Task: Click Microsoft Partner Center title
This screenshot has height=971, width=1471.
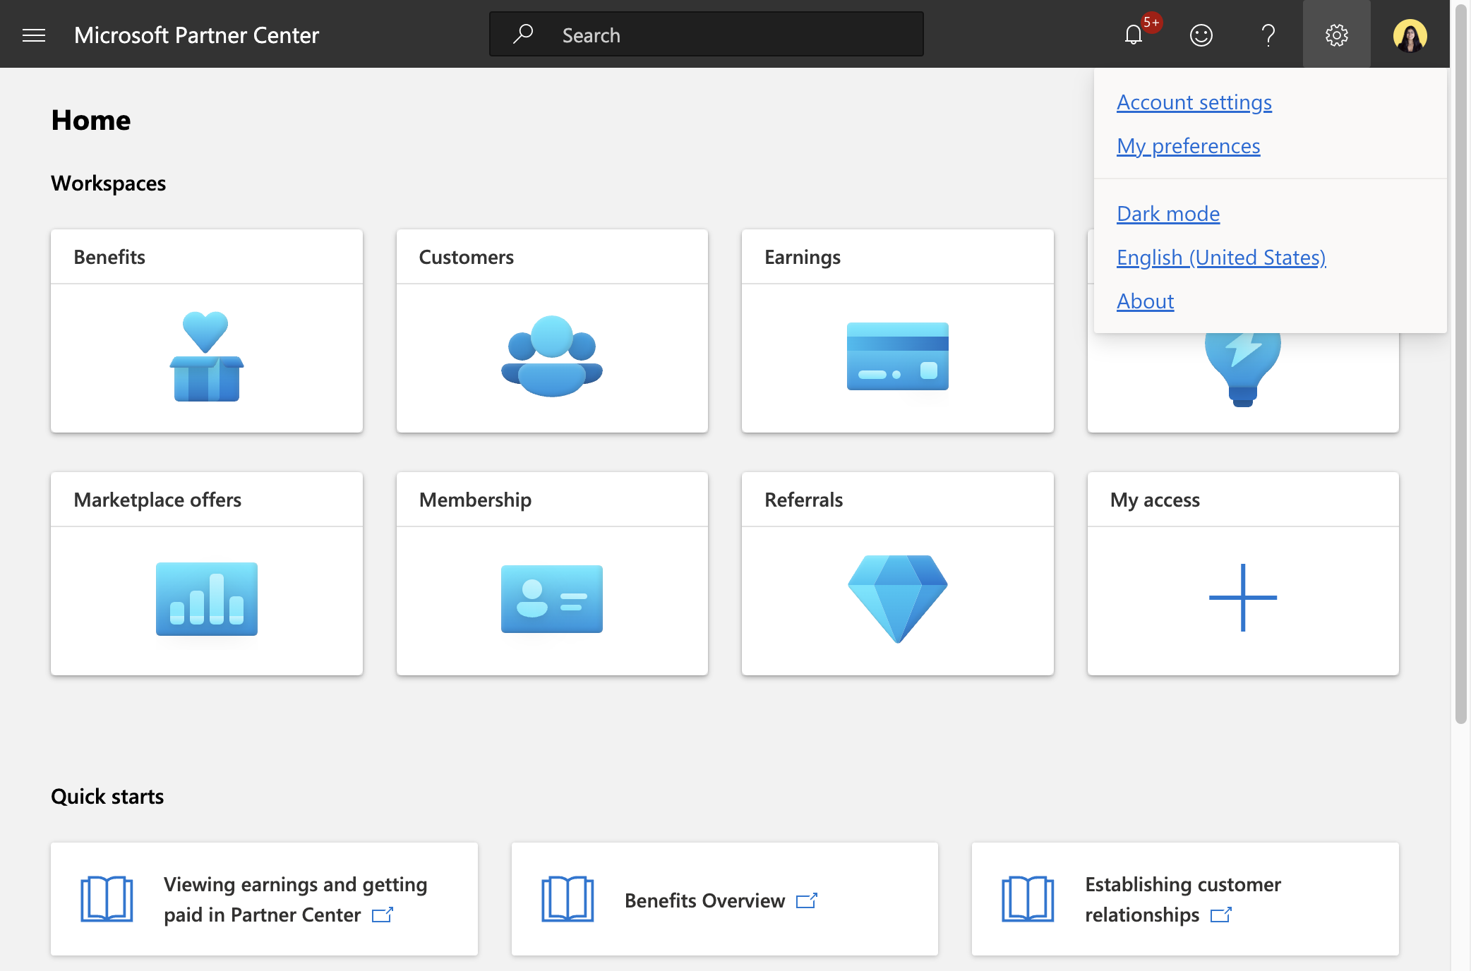Action: [196, 35]
